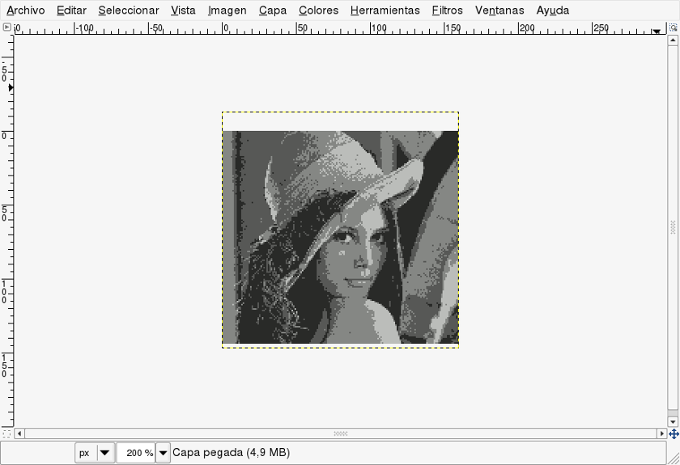
Task: Toggle Quick Mask button at bottom left
Action: pos(6,433)
